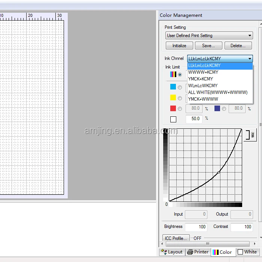The width and height of the screenshot is (262, 262).
Task: Click the white ink swatch icon
Action: click(173, 119)
